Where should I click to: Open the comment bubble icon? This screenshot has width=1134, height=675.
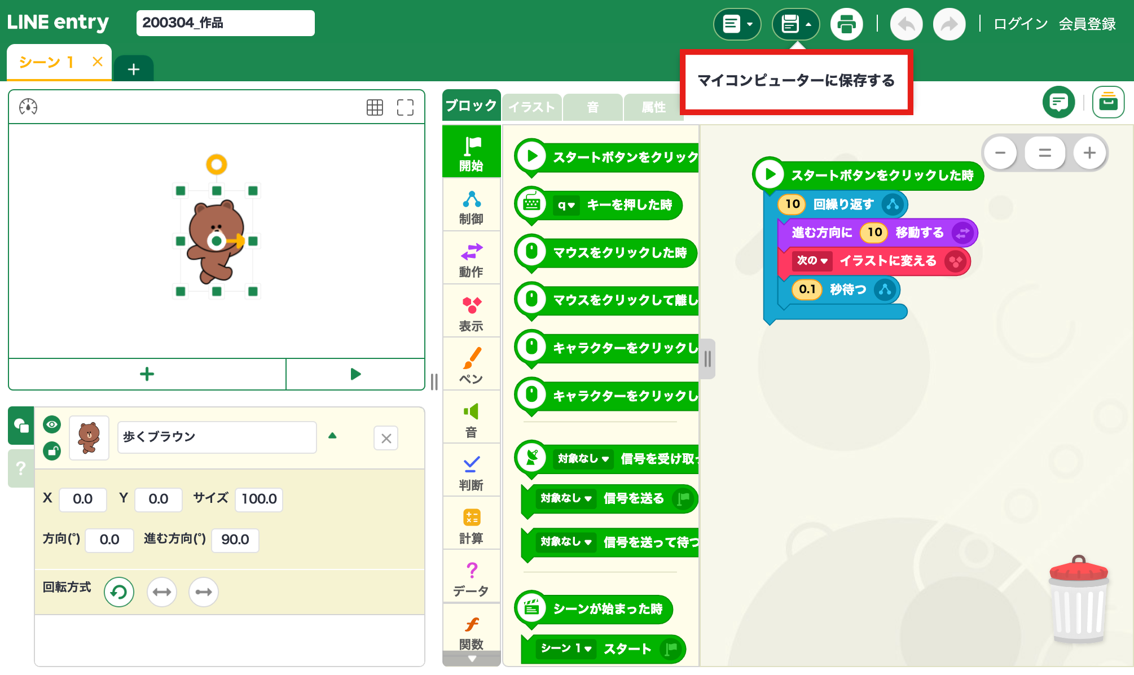click(x=1058, y=102)
